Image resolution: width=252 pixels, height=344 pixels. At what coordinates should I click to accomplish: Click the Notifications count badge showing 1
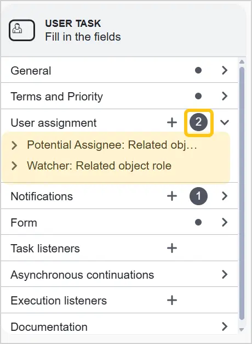click(x=198, y=196)
